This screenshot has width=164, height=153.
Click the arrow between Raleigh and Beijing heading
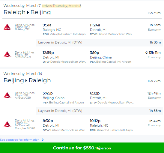tap(28, 13)
